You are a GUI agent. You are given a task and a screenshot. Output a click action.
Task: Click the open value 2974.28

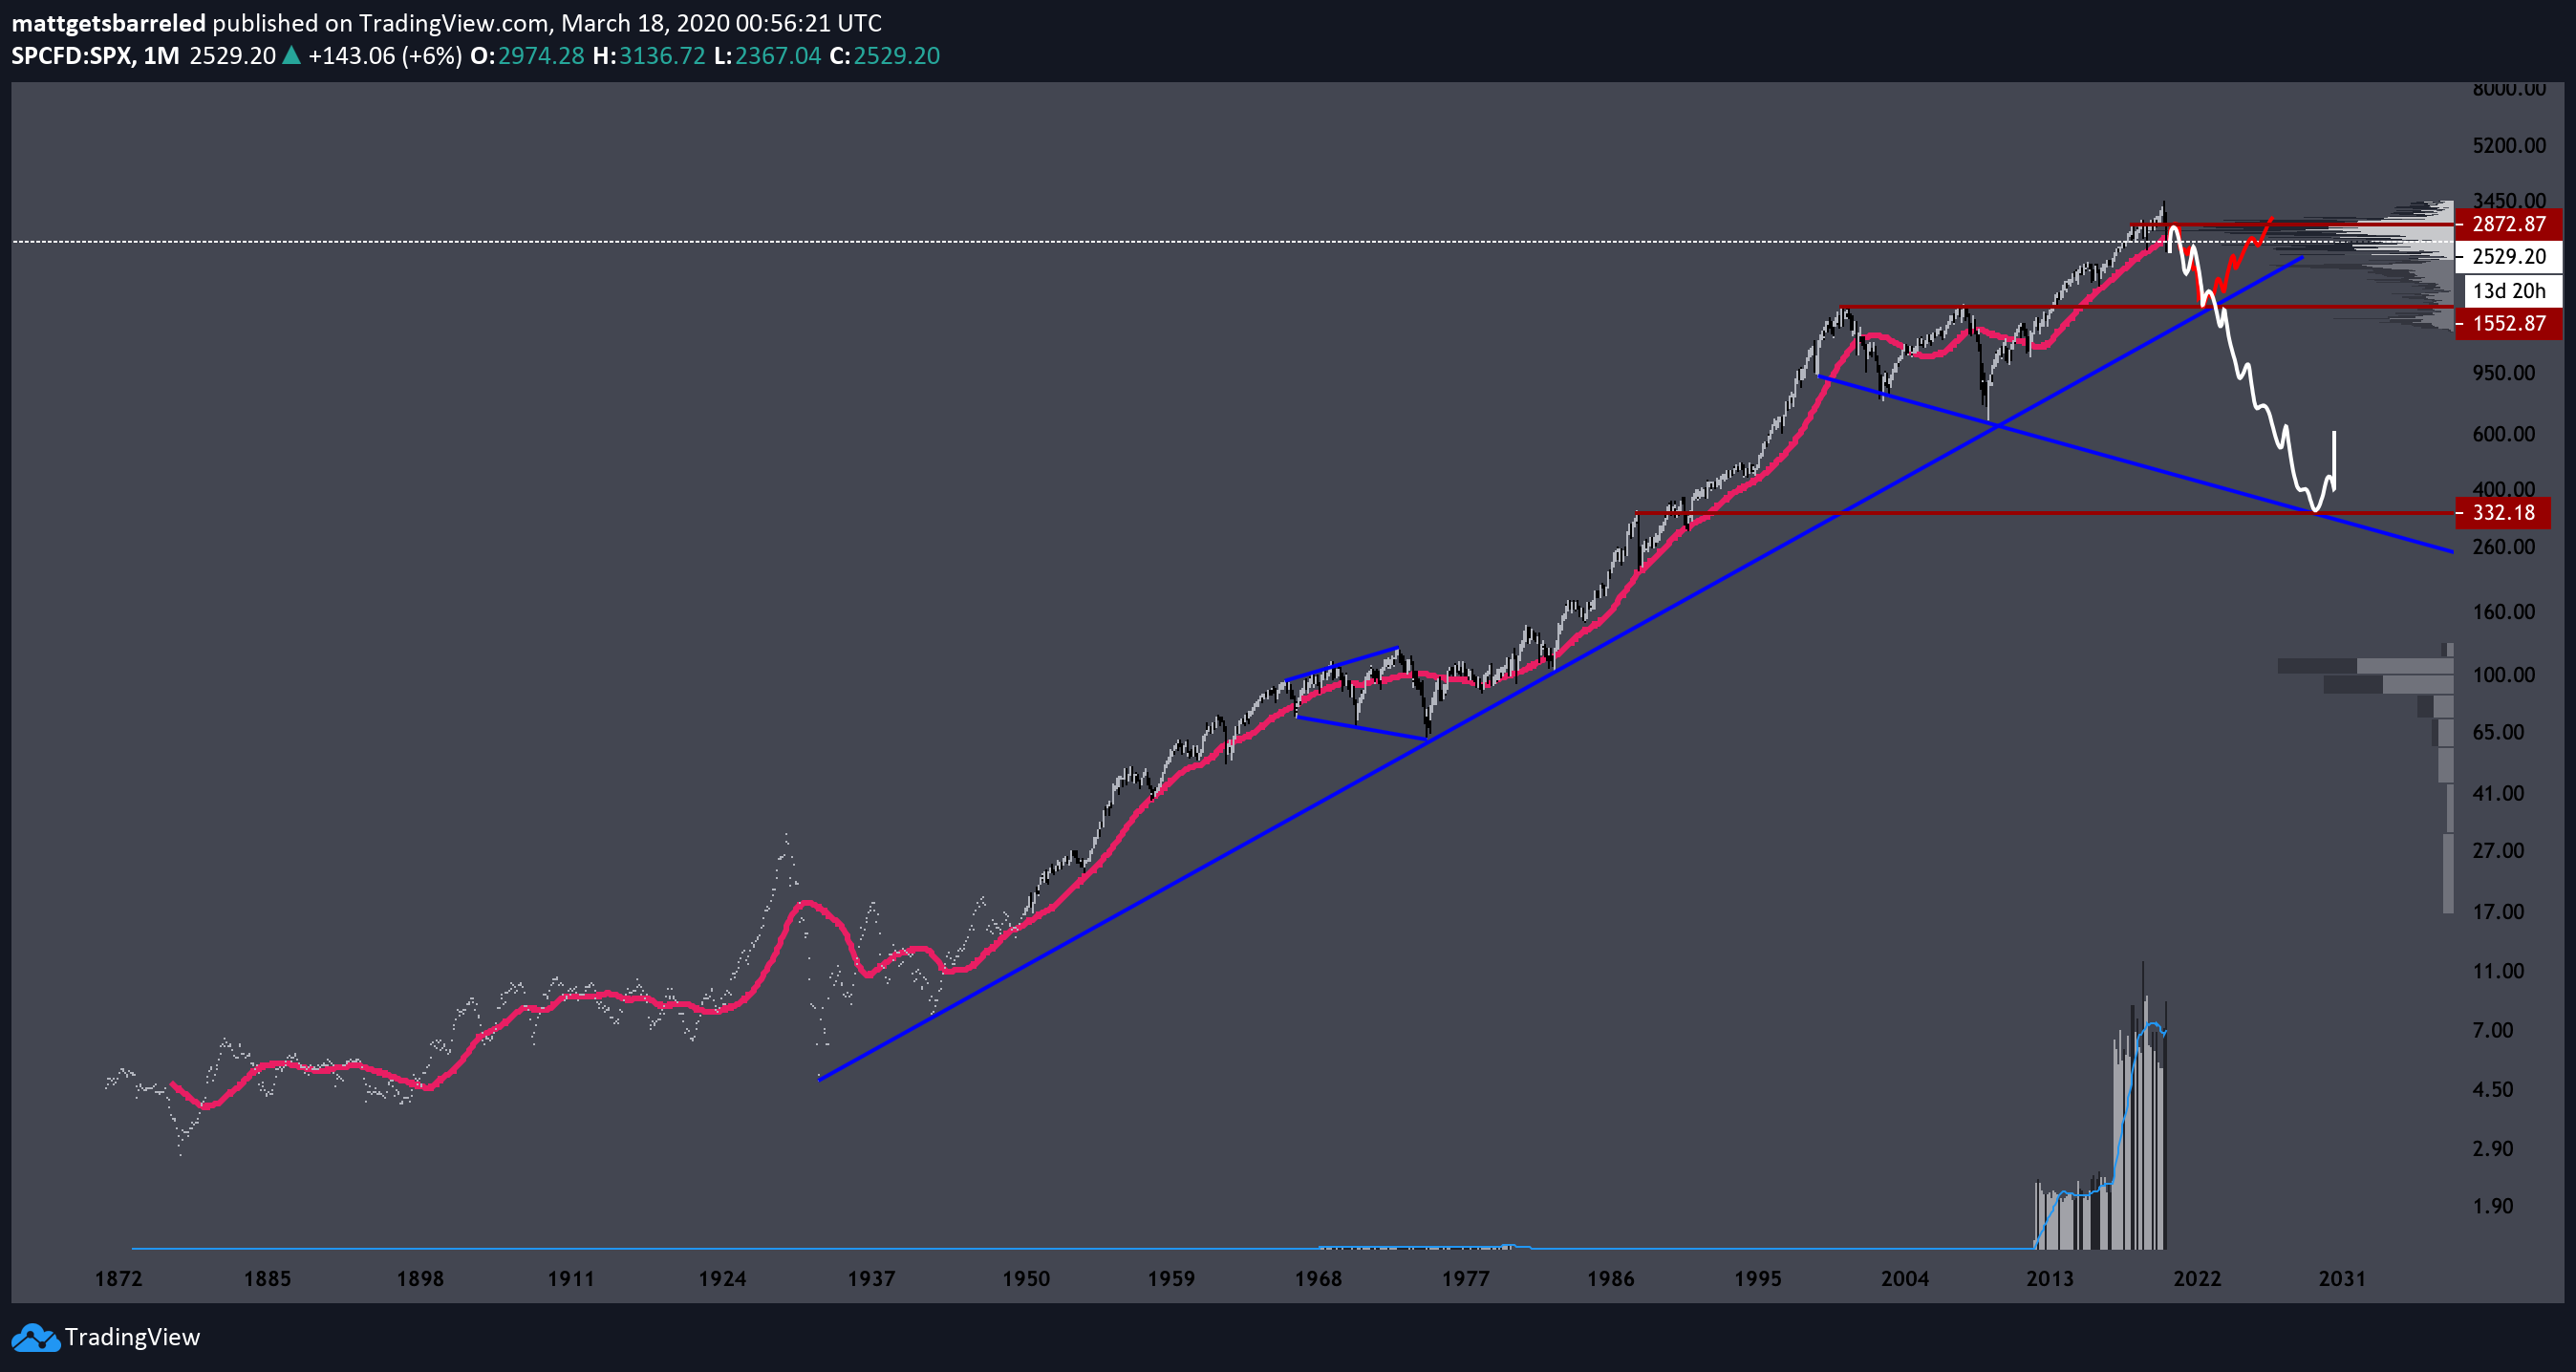pyautogui.click(x=541, y=55)
